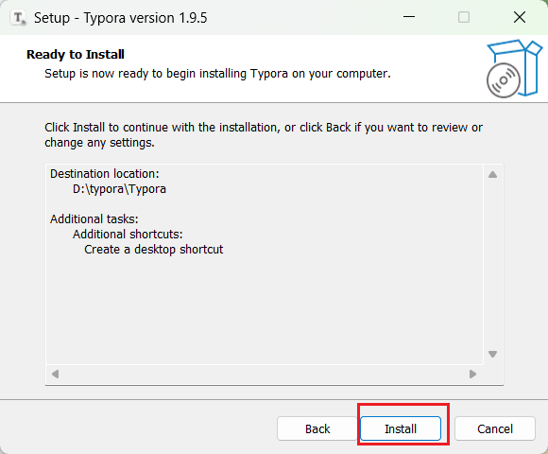The width and height of the screenshot is (548, 454).
Task: Click the installer box and disc icon
Action: coord(514,68)
